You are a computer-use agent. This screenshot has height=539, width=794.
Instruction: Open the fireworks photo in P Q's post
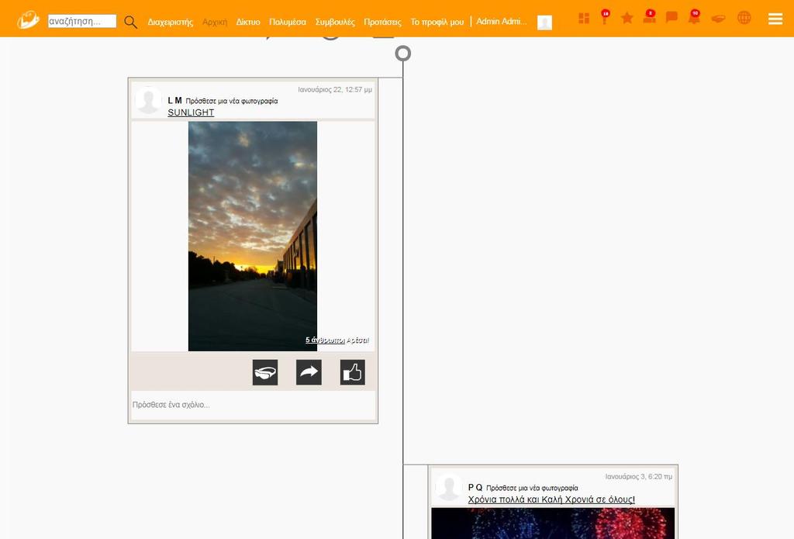(553, 523)
